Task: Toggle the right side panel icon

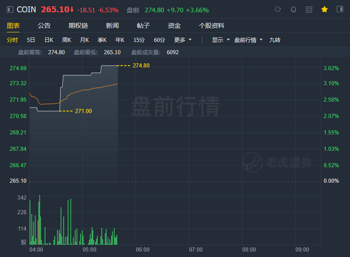Action: coord(340,10)
